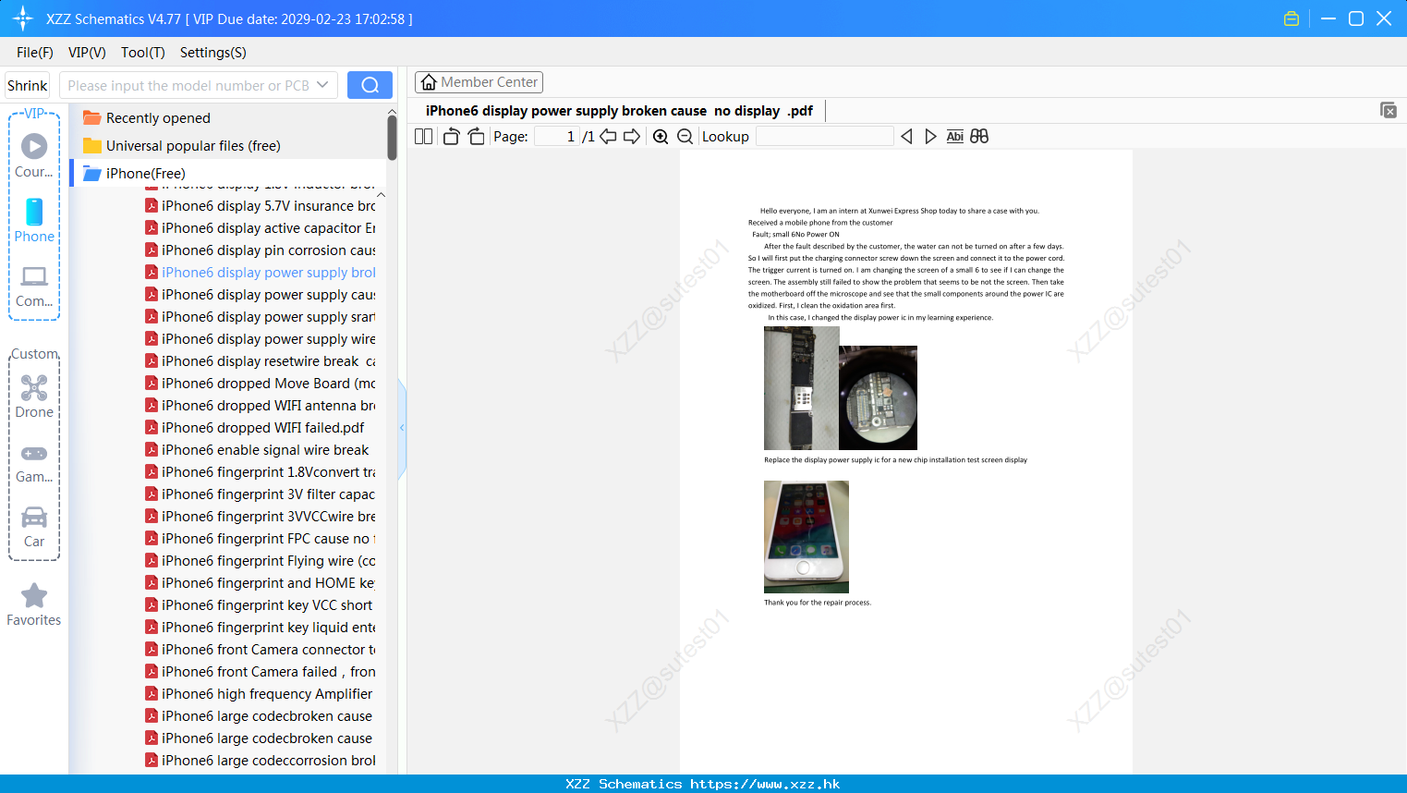Open the Tool(T) menu
The image size is (1407, 793).
click(143, 53)
